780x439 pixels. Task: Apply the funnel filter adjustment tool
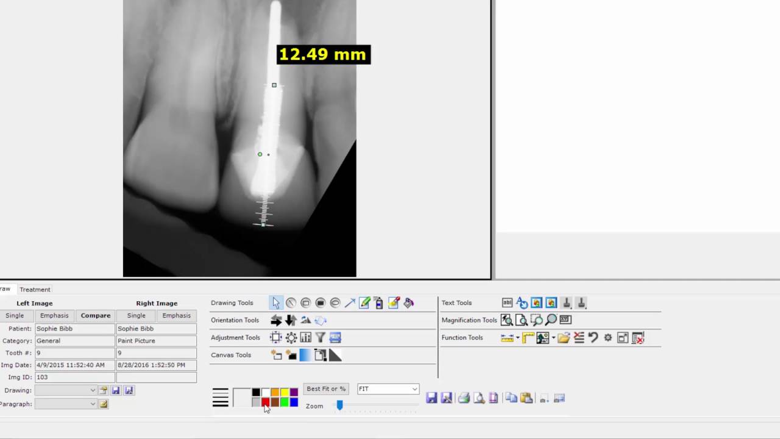click(x=321, y=338)
